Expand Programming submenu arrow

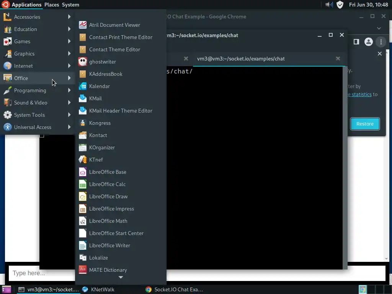69,90
